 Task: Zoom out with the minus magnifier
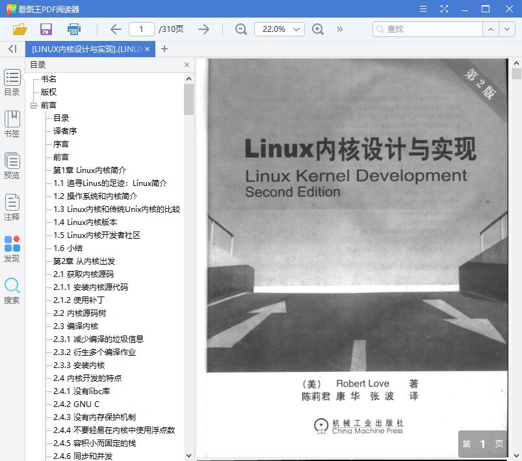tap(241, 29)
